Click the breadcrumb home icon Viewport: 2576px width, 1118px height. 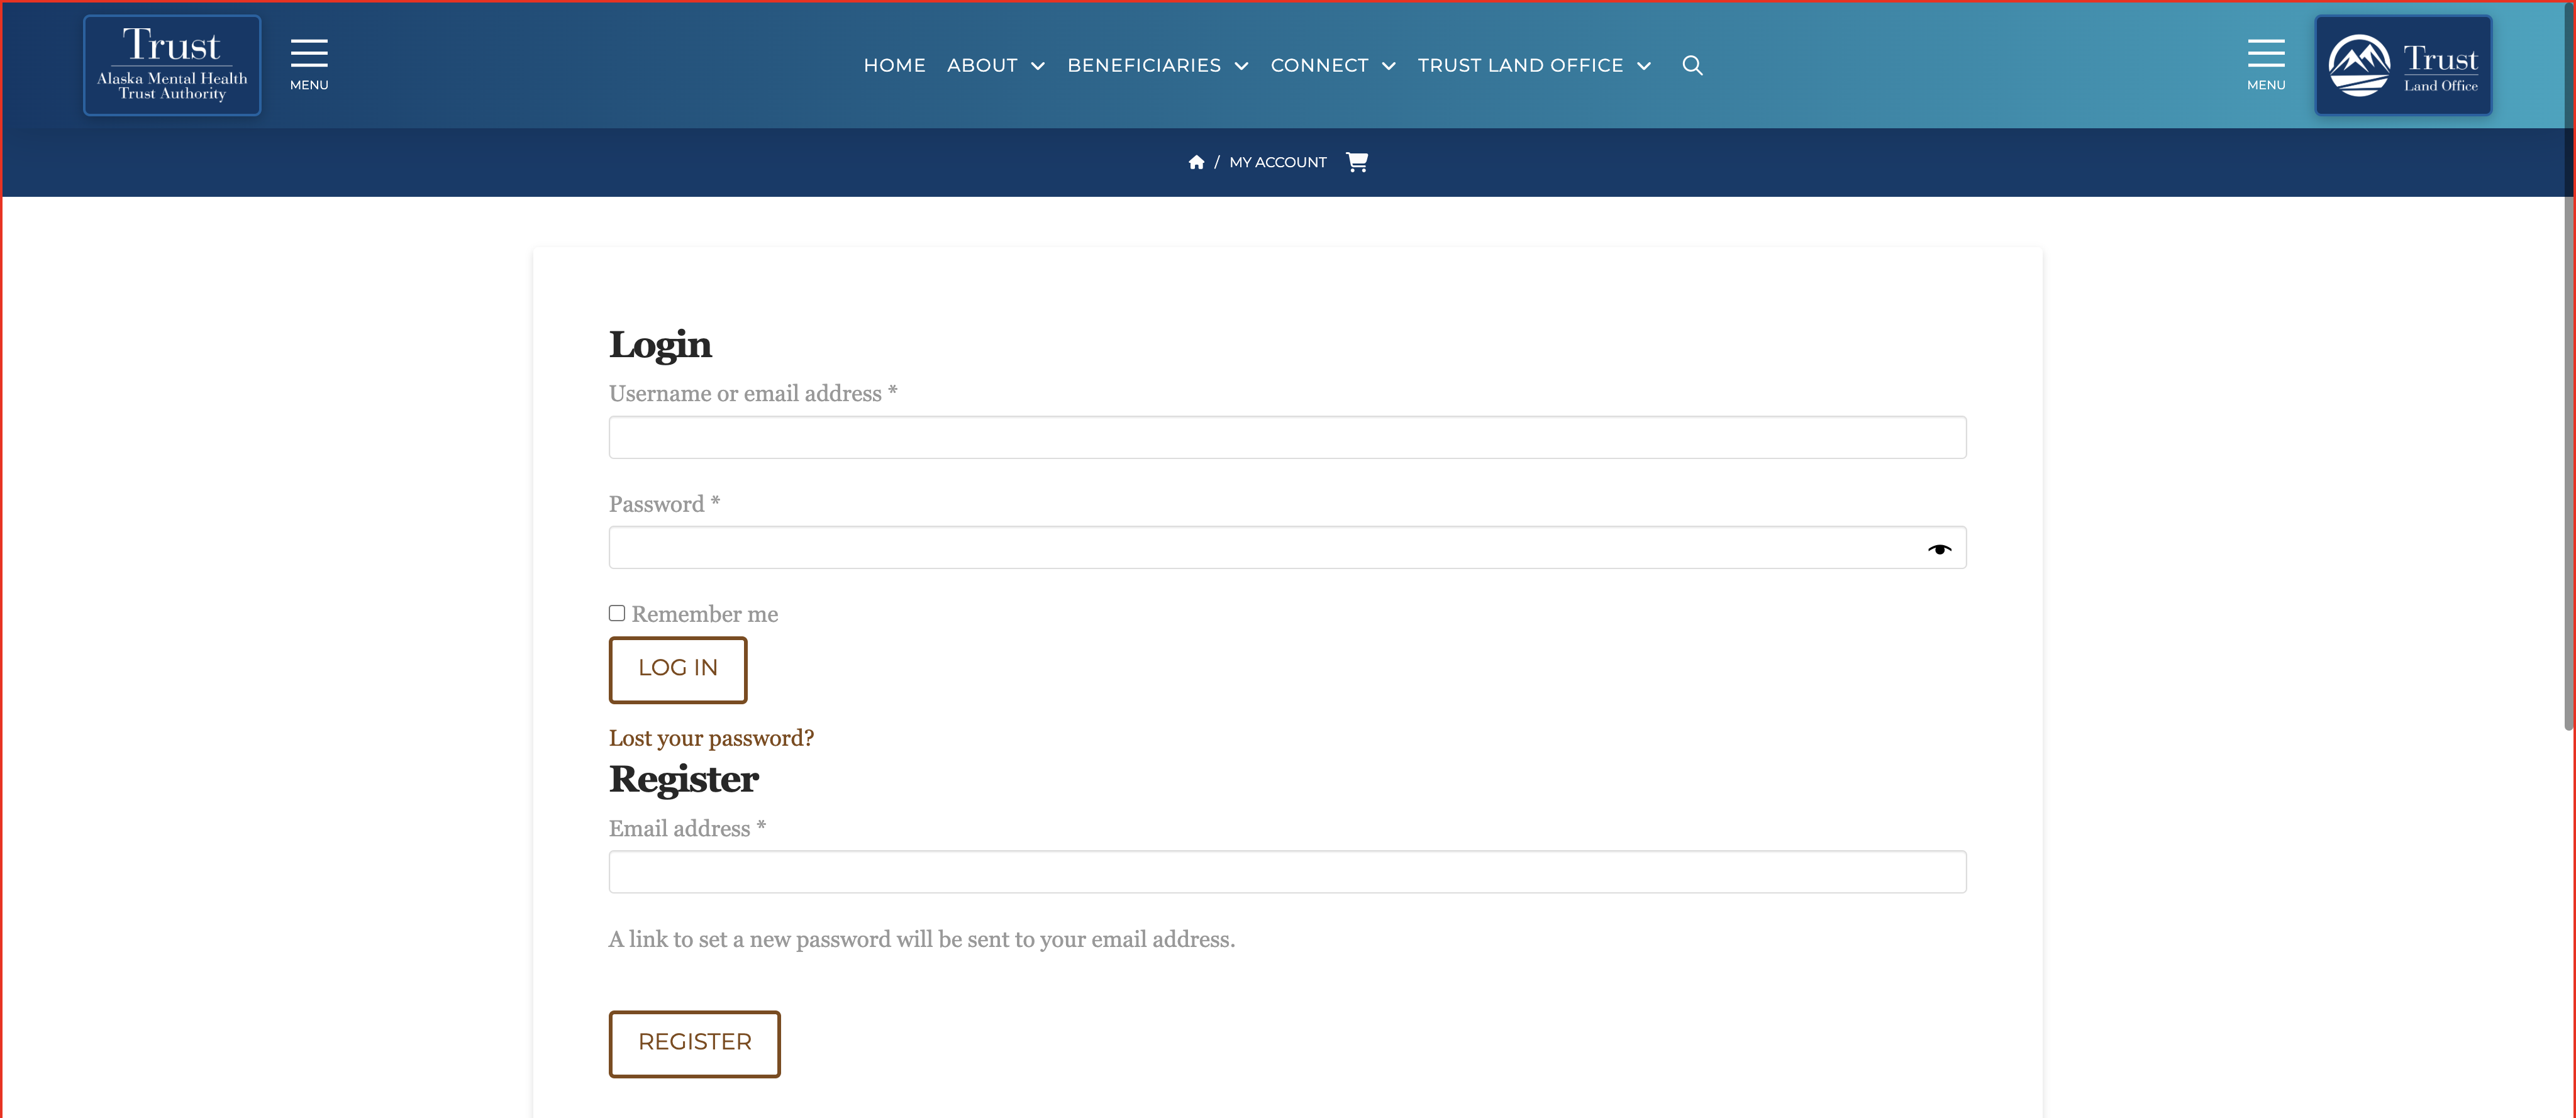(x=1196, y=162)
